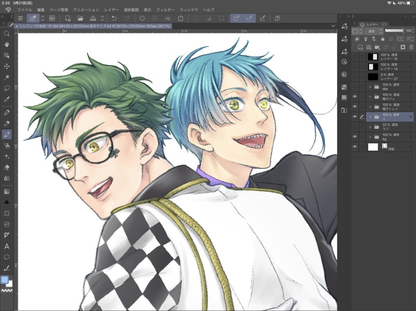Viewport: 416px width, 311px height.
Task: Click Set as reference layer lighthouse icon
Action: click(x=366, y=39)
